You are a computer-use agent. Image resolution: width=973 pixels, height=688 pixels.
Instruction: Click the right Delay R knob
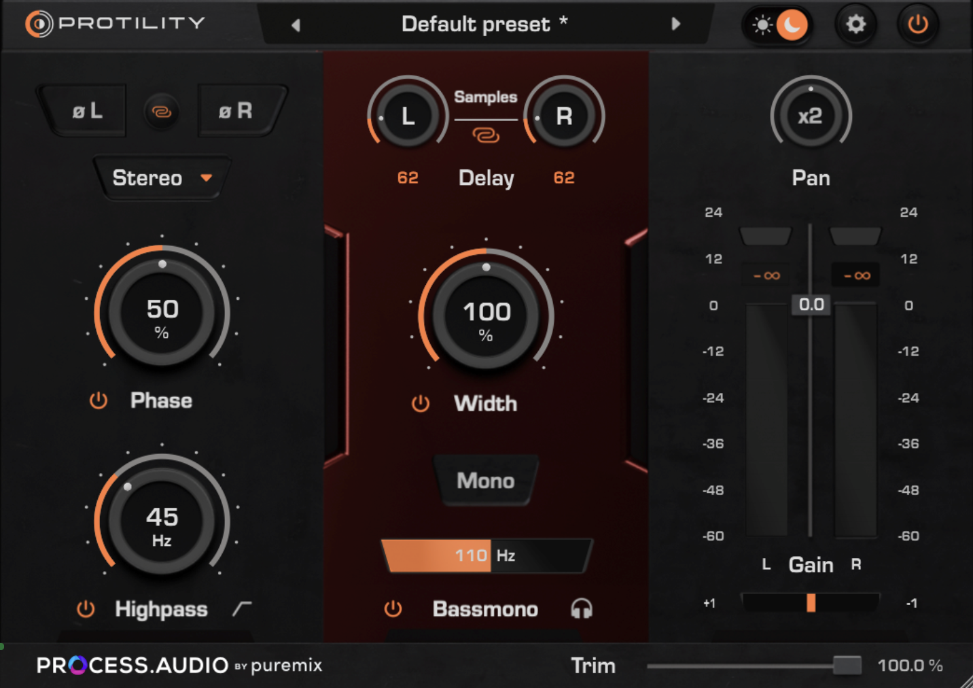click(564, 116)
